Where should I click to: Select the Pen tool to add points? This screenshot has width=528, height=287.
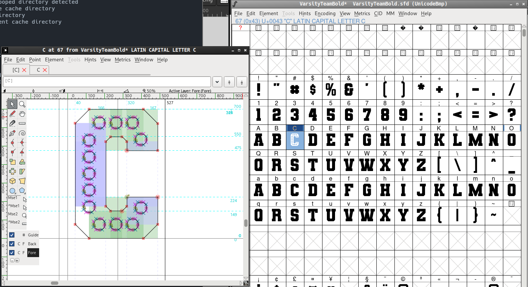tap(13, 133)
